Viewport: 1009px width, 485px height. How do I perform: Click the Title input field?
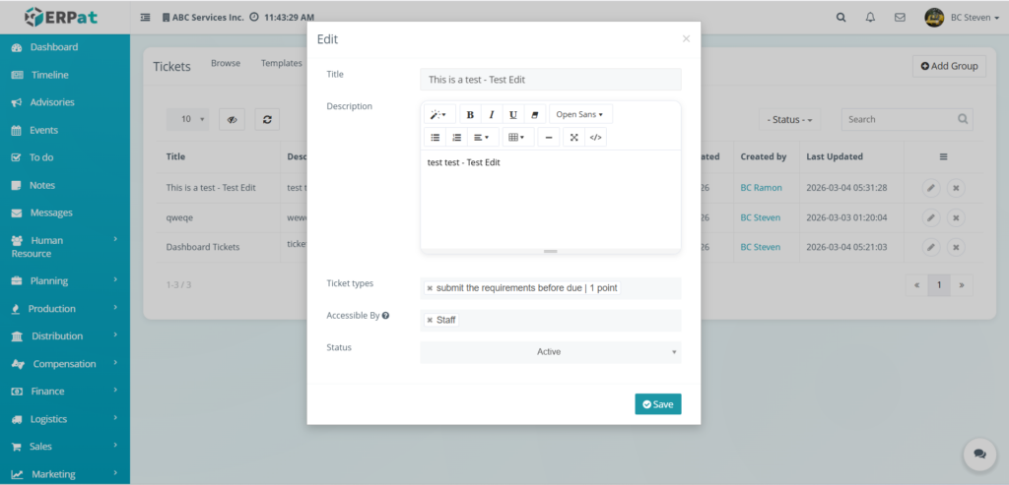pyautogui.click(x=550, y=80)
